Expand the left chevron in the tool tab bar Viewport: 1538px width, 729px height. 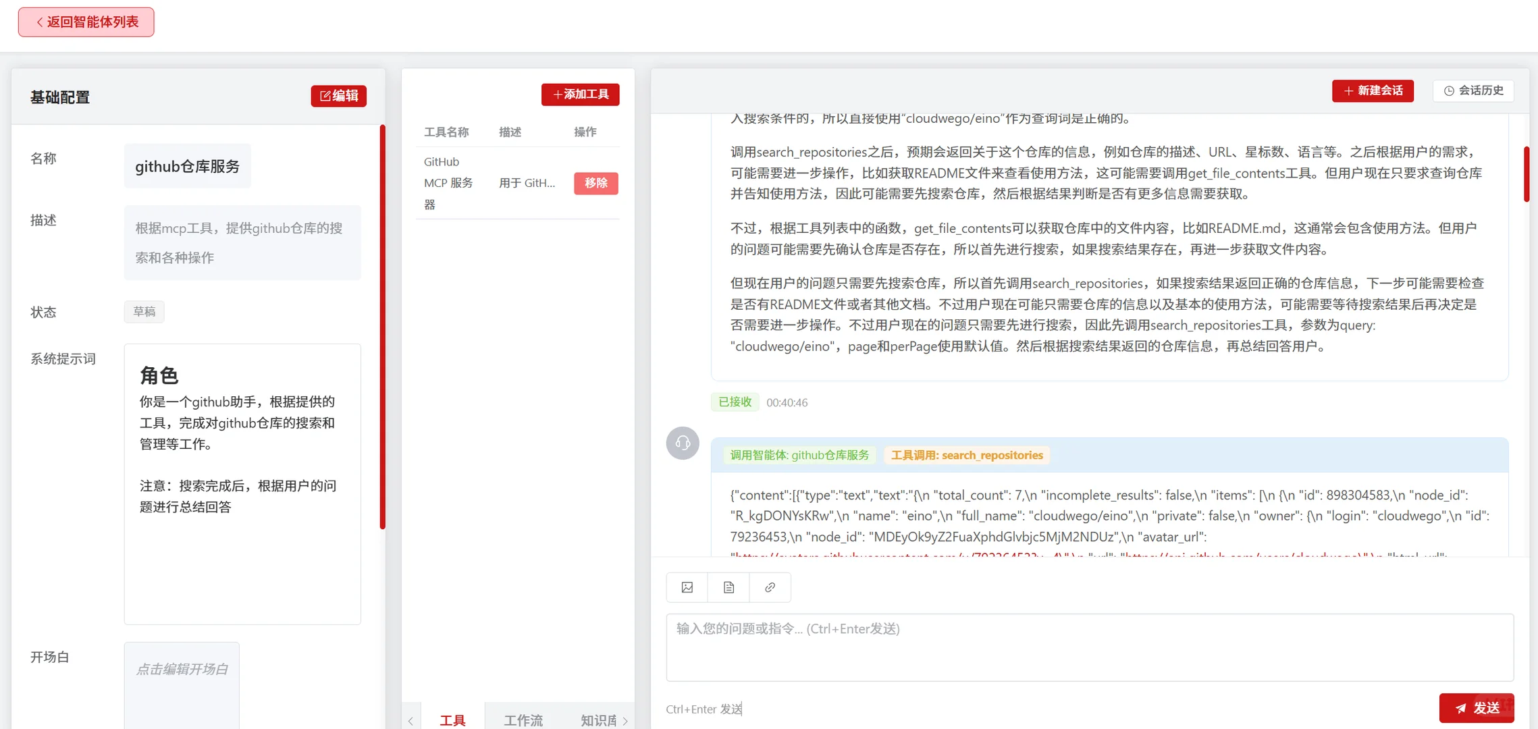[x=411, y=720]
